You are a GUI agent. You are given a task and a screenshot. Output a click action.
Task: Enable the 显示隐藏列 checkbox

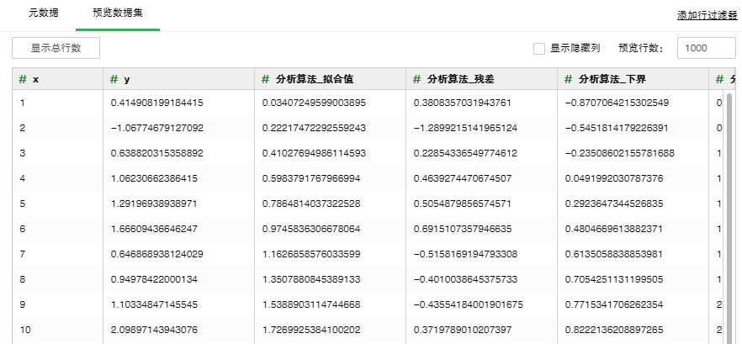point(539,48)
